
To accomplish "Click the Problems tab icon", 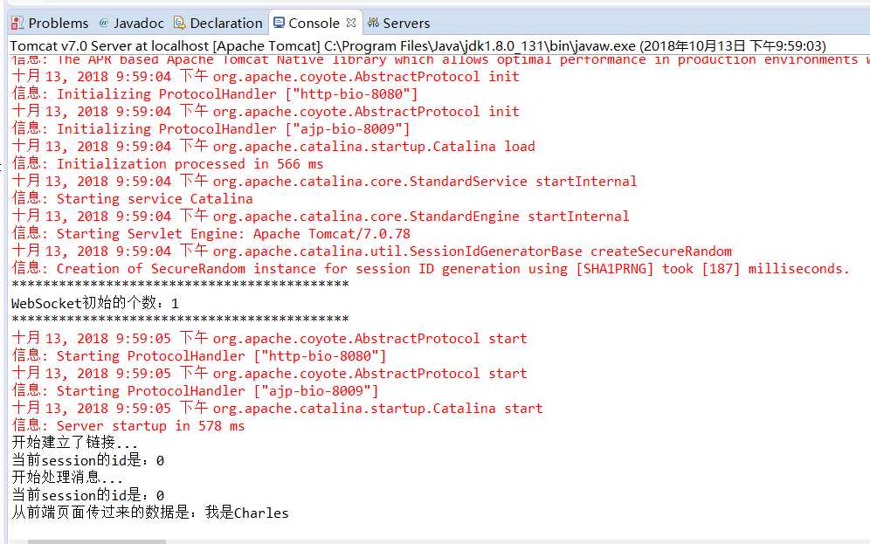I will pyautogui.click(x=17, y=24).
